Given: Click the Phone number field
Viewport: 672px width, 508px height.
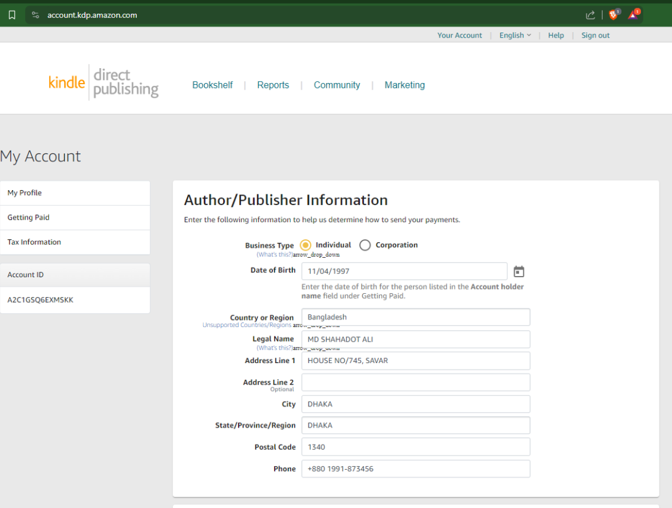Looking at the screenshot, I should click(x=416, y=468).
